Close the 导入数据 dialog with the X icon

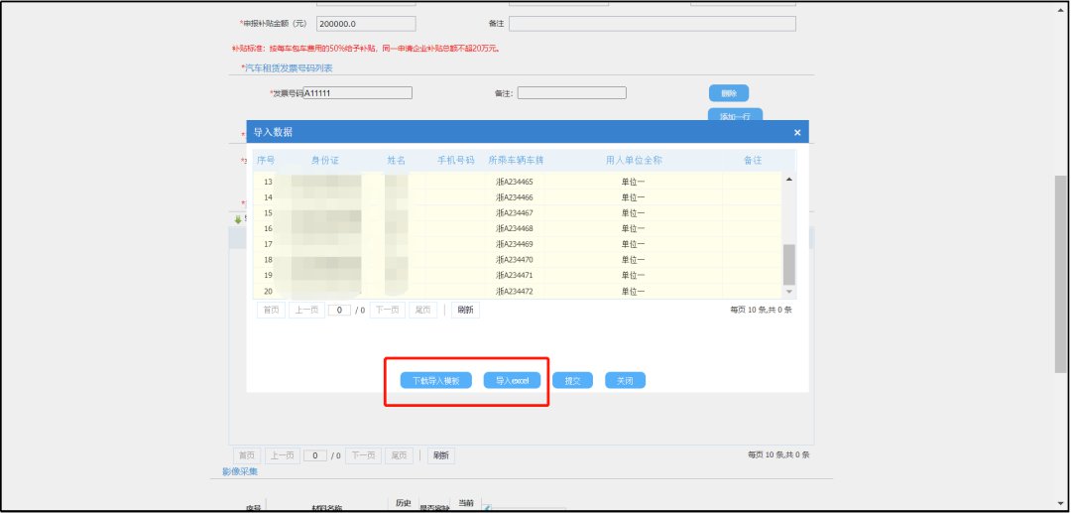tap(797, 132)
